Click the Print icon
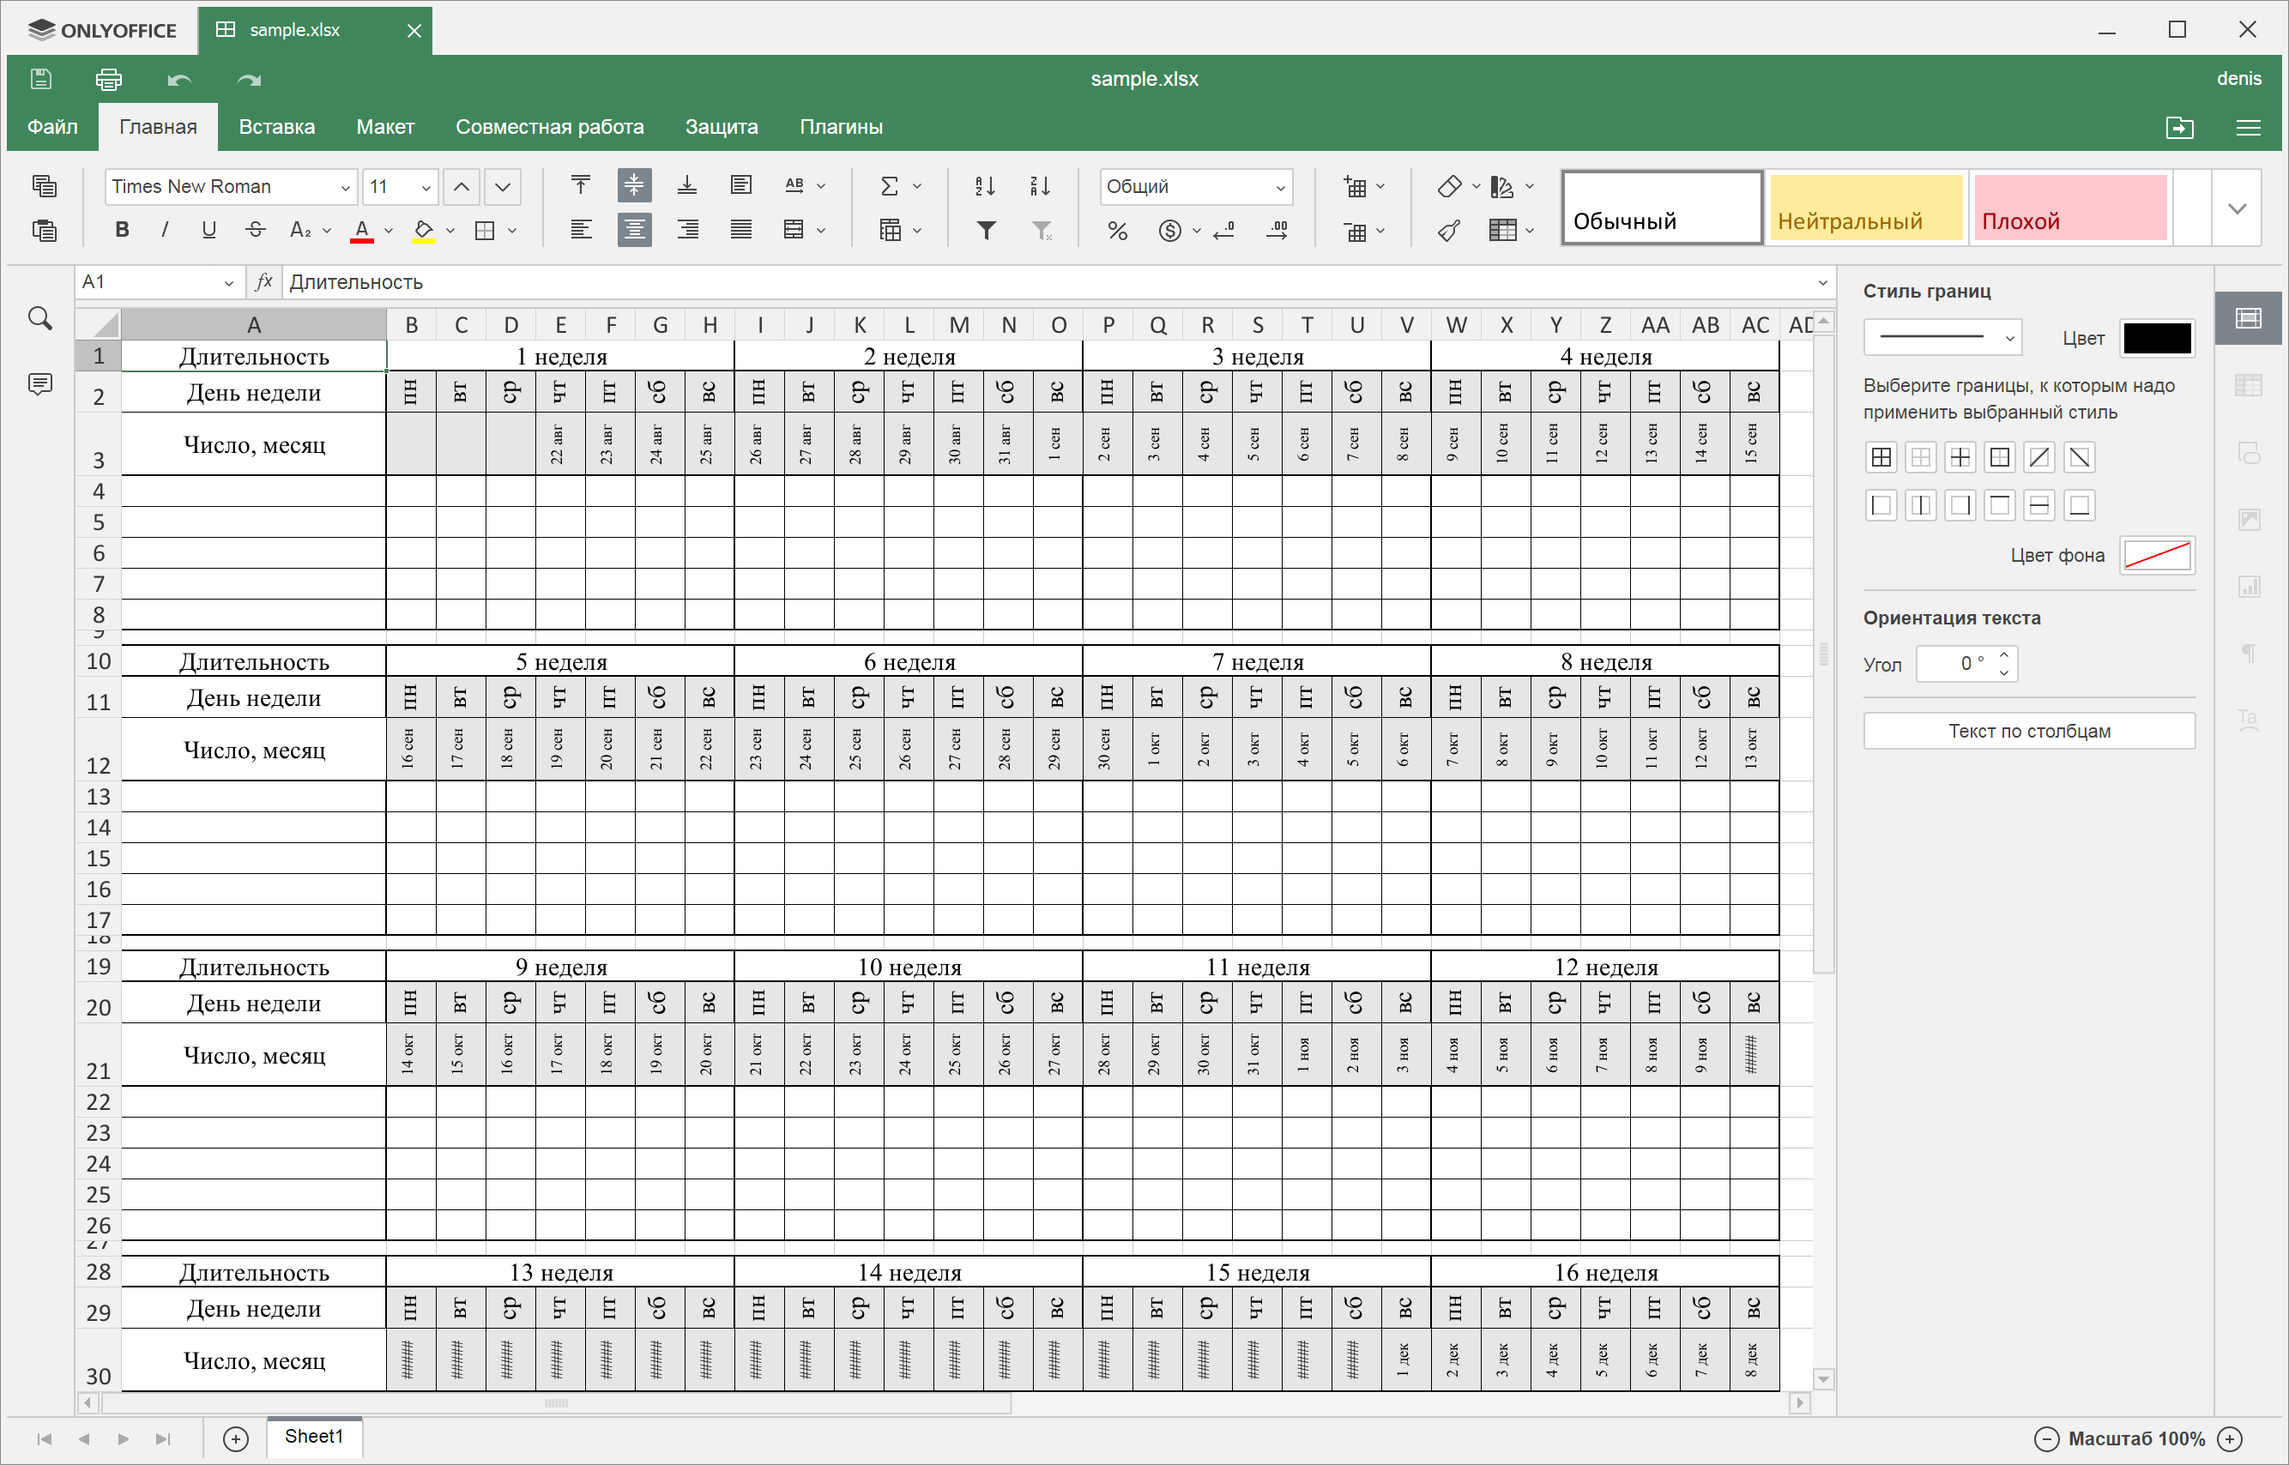The image size is (2289, 1465). [x=110, y=79]
